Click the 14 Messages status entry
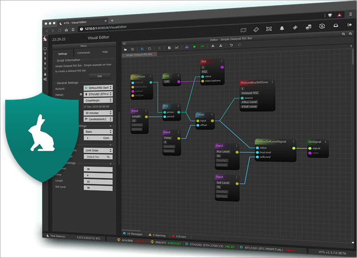The height and width of the screenshot is (258, 357). click(133, 234)
